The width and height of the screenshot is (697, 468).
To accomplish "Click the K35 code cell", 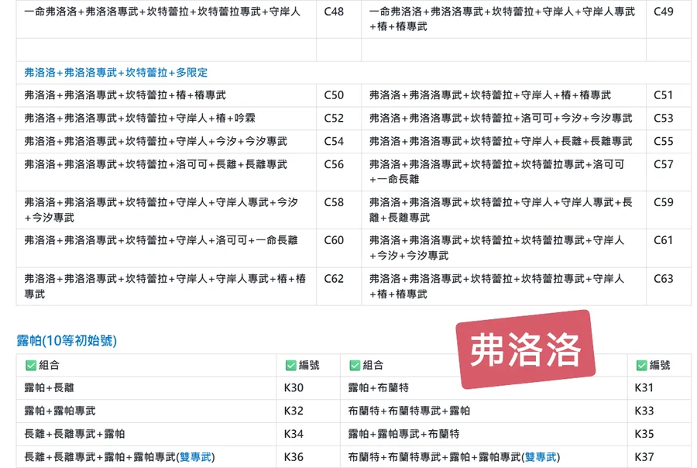I will pyautogui.click(x=644, y=434).
